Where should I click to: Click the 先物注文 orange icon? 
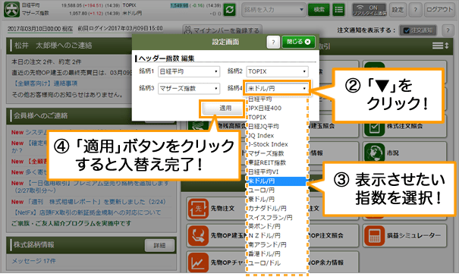(x=198, y=209)
